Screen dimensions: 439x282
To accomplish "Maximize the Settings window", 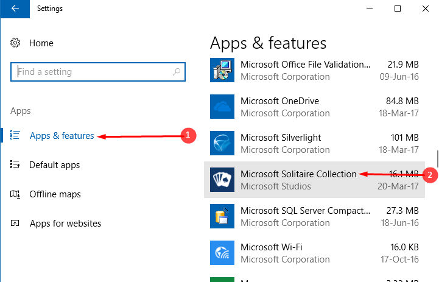I will click(397, 9).
